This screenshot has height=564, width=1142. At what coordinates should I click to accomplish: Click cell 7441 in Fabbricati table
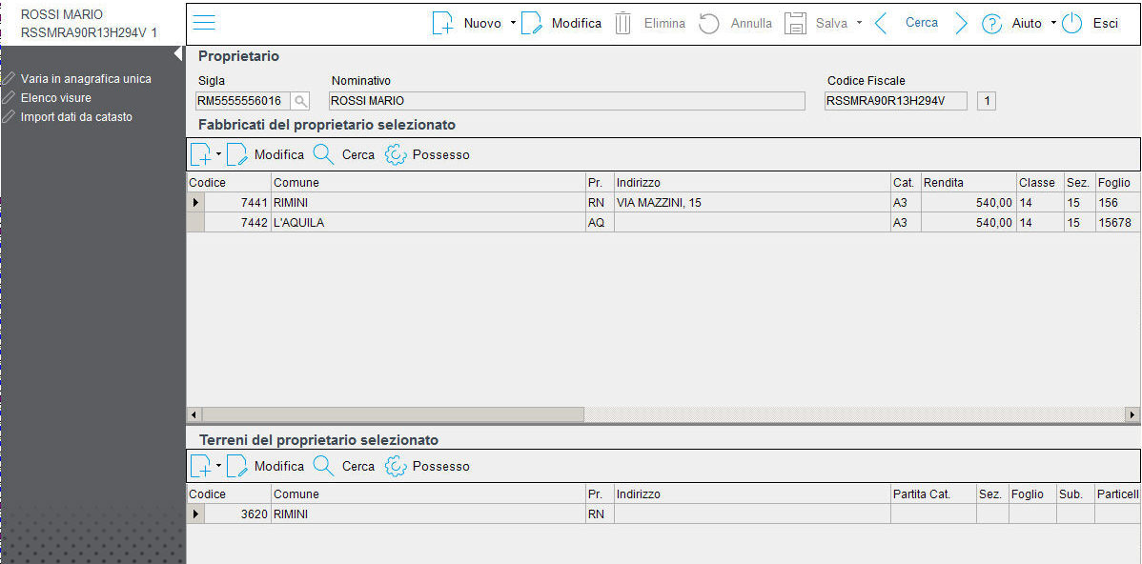237,203
